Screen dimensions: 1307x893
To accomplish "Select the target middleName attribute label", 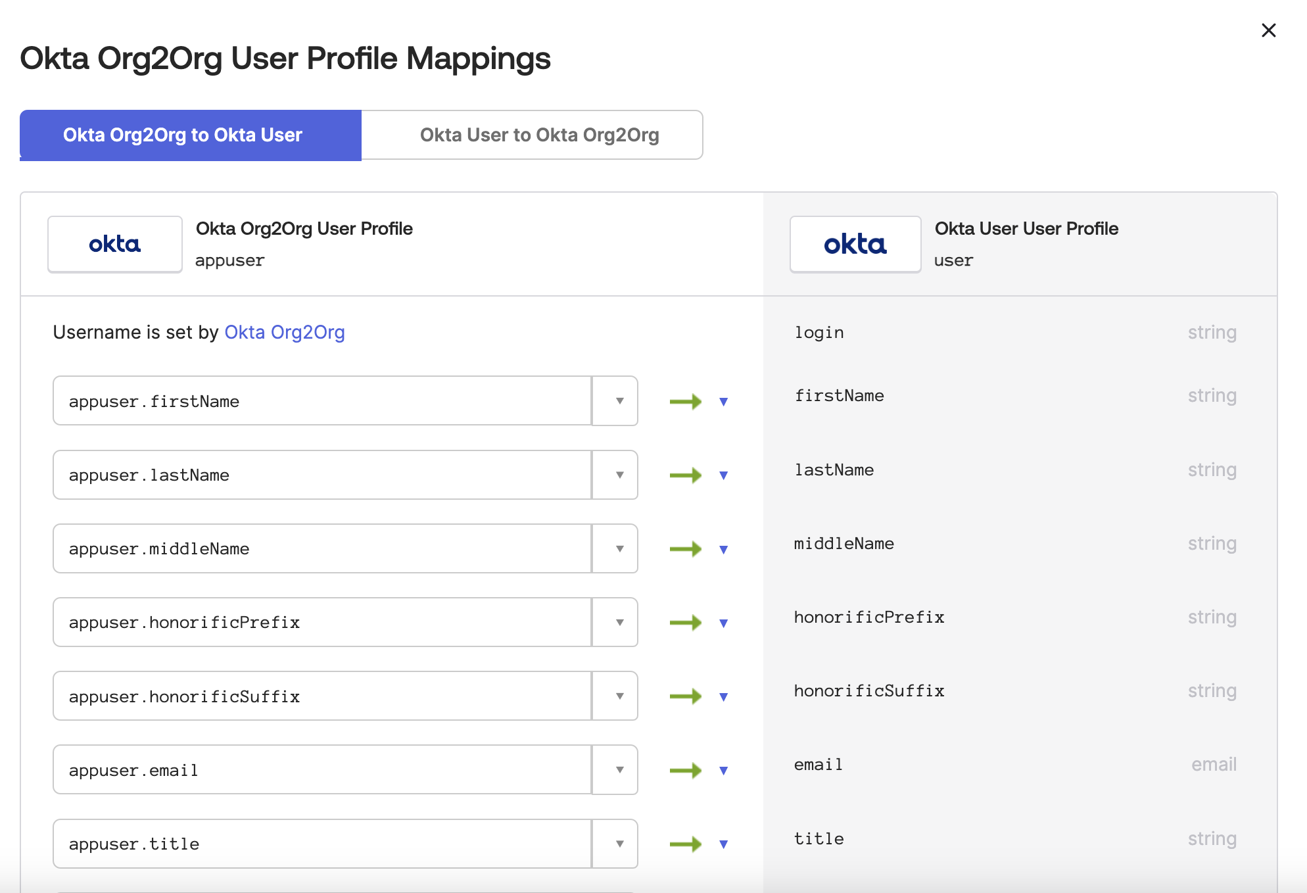I will click(844, 544).
